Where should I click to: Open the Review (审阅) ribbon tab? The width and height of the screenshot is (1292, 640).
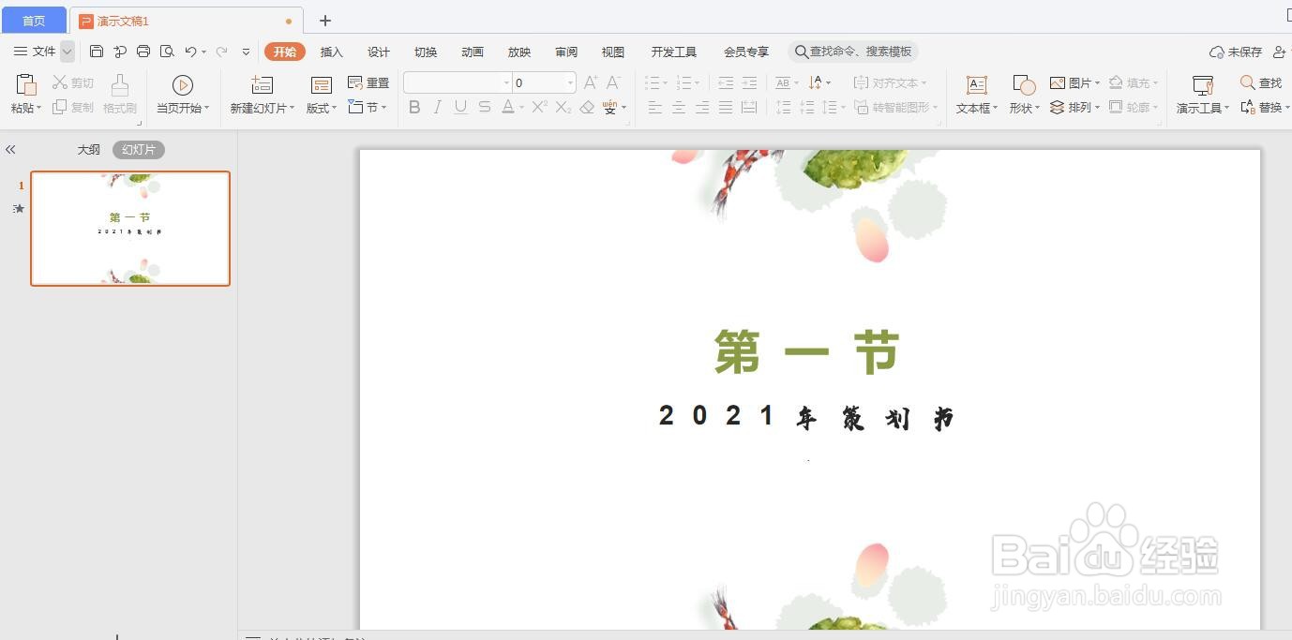coord(566,52)
